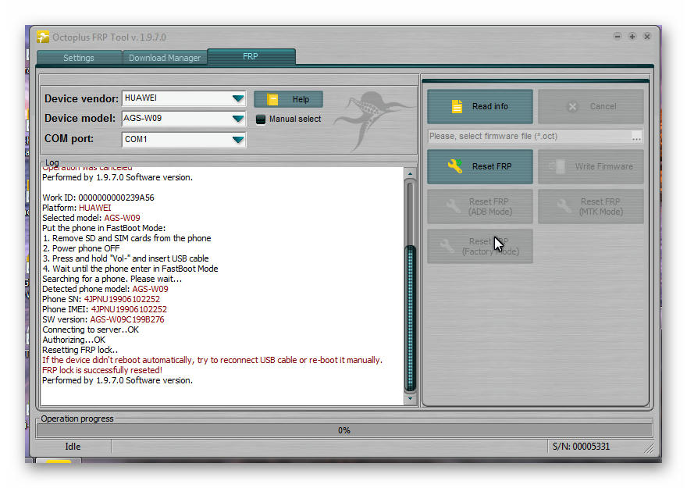Click the window resize grip in status bar
Screen dimensions: 687x488
pos(649,448)
